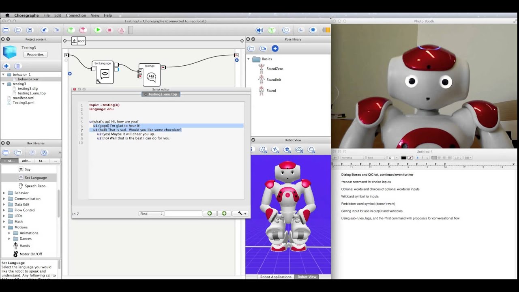Click the red Disconnect from robot icon

[83, 30]
